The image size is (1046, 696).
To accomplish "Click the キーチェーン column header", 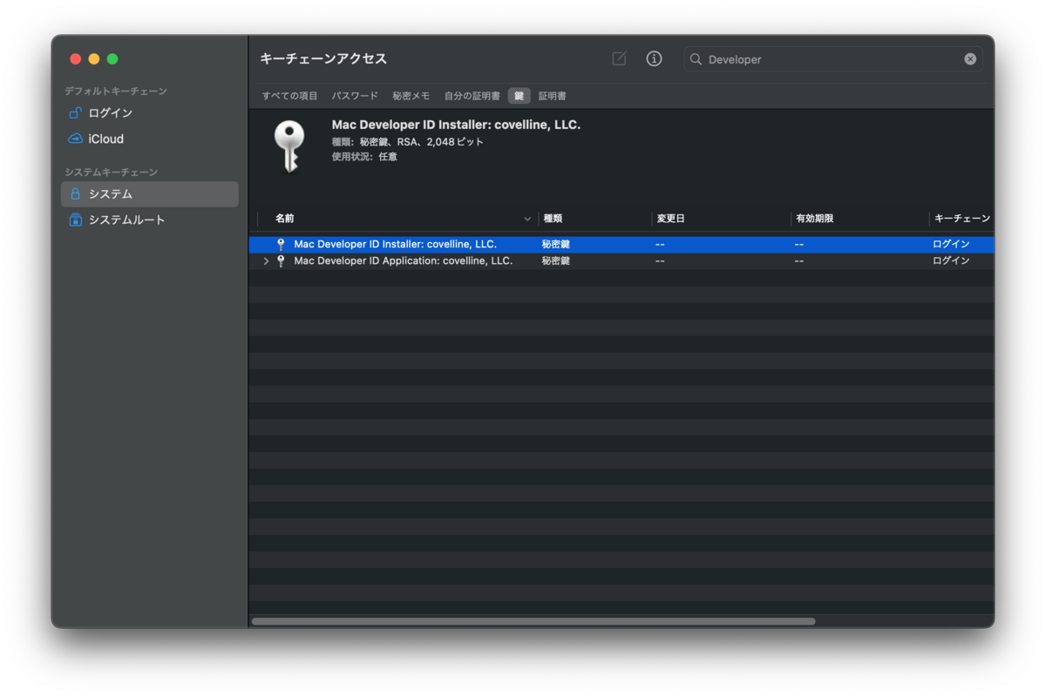I will tap(961, 219).
